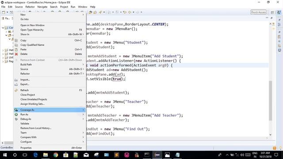Open clock and date in taskbar

(x=265, y=155)
